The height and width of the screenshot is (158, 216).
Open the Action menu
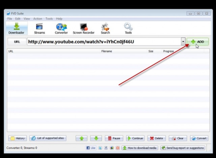[x=38, y=19]
